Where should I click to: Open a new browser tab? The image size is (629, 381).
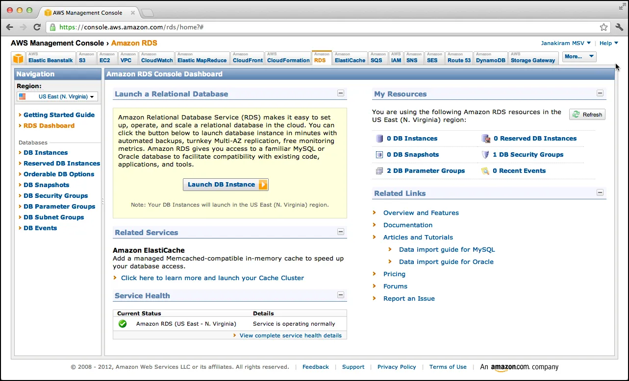coord(147,12)
